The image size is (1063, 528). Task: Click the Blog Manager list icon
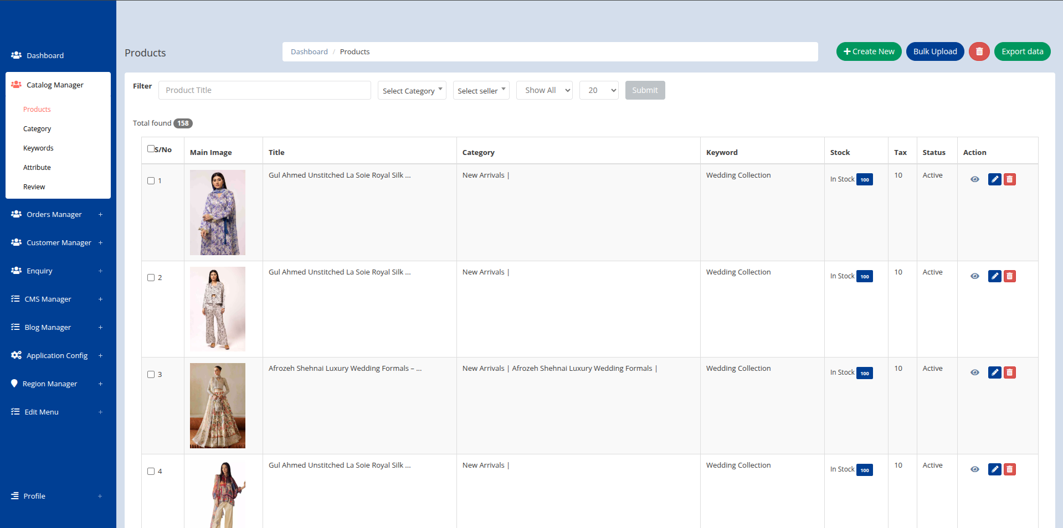click(15, 327)
